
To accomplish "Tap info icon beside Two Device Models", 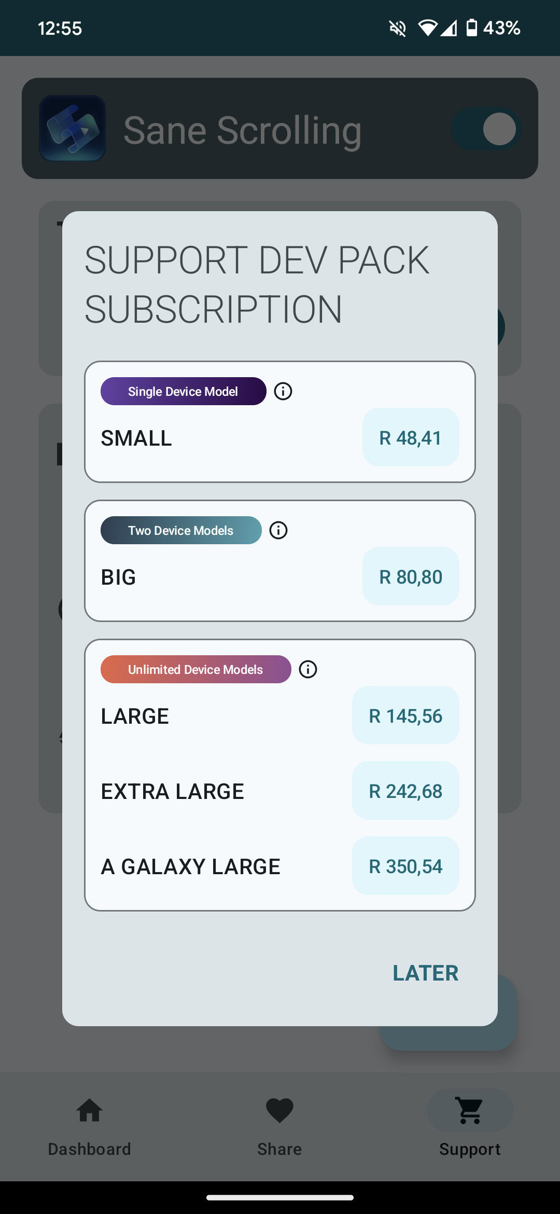I will point(278,530).
